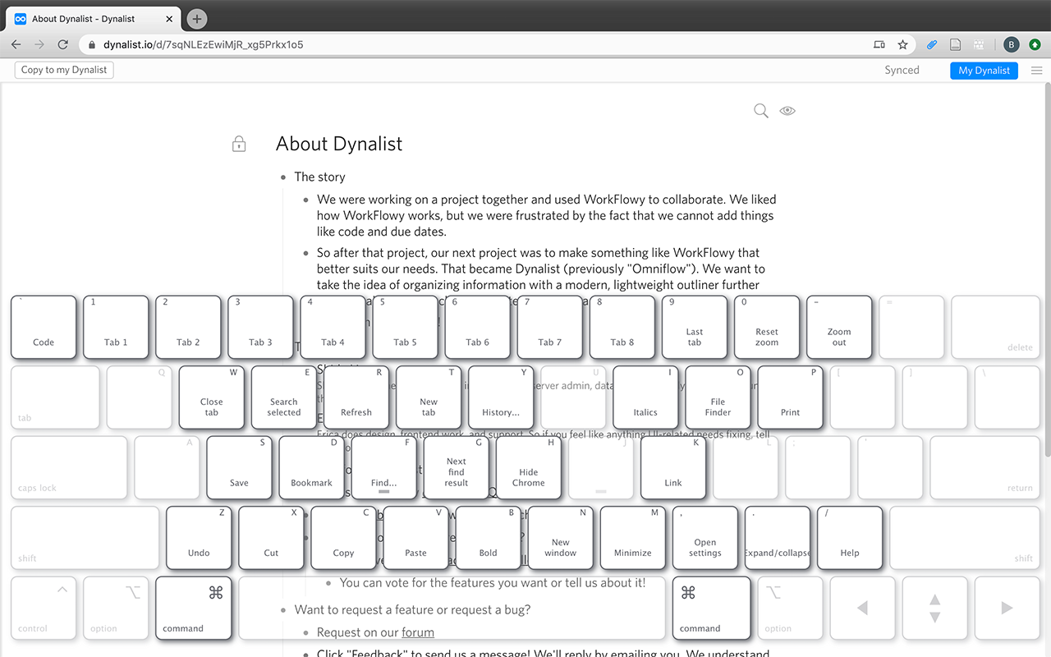Click Copy to my Dynalist button
This screenshot has width=1051, height=657.
(x=64, y=70)
